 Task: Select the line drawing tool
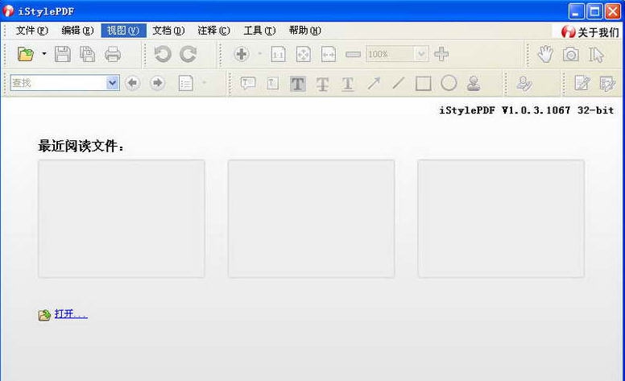pyautogui.click(x=399, y=83)
